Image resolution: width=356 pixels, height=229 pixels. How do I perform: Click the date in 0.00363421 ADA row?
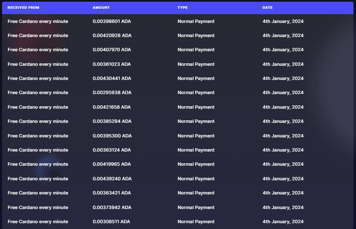(283, 193)
